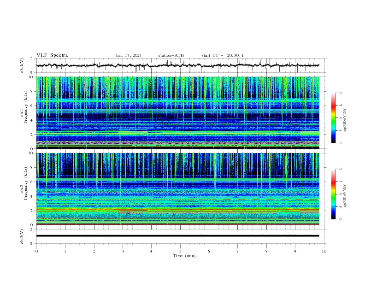The height and width of the screenshot is (282, 365).
Task: Click time axis tick label "1"
Action: 65,251
